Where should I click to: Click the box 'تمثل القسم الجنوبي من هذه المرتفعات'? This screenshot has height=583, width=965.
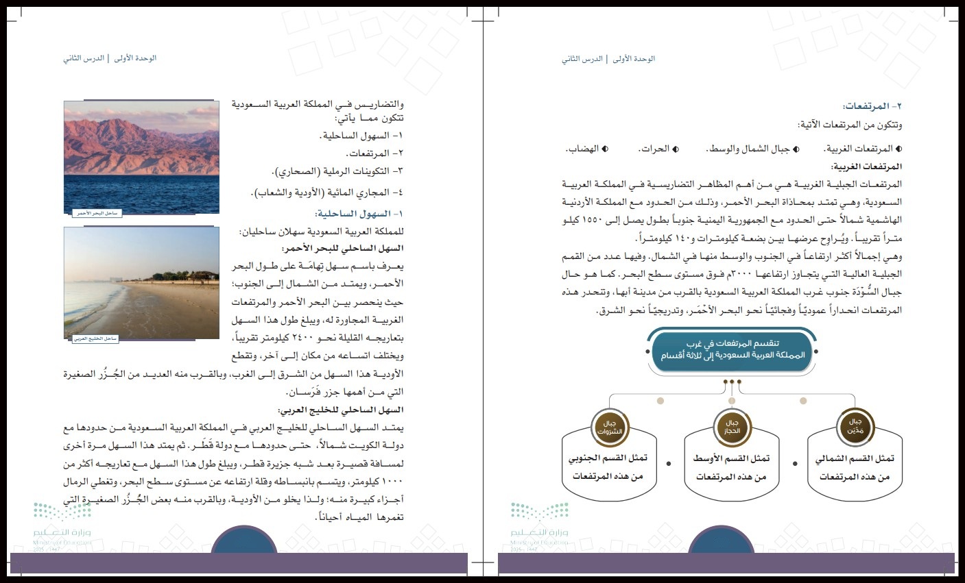point(609,464)
